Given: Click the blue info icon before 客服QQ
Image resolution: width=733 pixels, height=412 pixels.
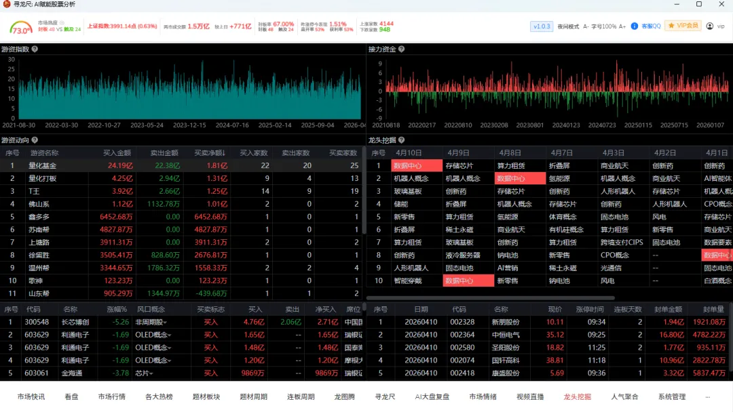Looking at the screenshot, I should pos(635,26).
